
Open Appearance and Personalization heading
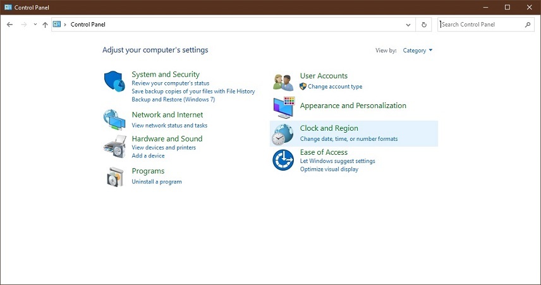[x=353, y=106]
